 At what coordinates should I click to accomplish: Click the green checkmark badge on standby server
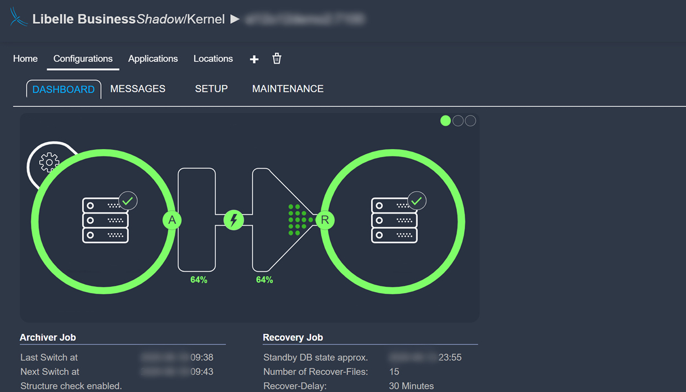[x=417, y=201]
